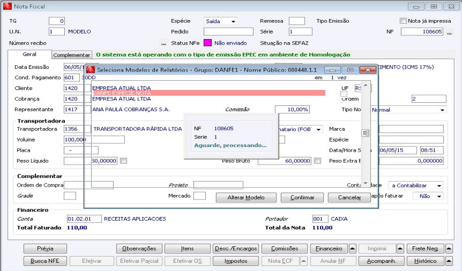Expand arrow button next to Frete Neg.
The image size is (462, 271).
(449, 248)
